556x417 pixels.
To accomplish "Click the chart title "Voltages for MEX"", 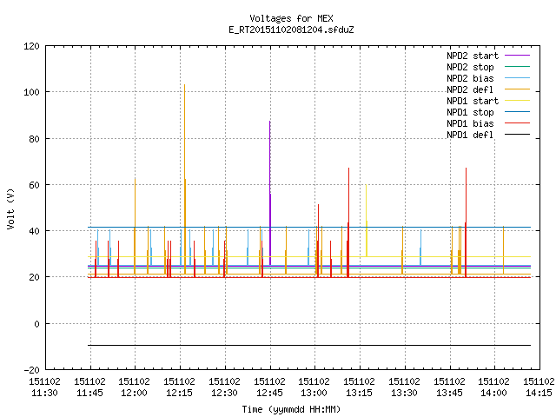I will 291,18.
